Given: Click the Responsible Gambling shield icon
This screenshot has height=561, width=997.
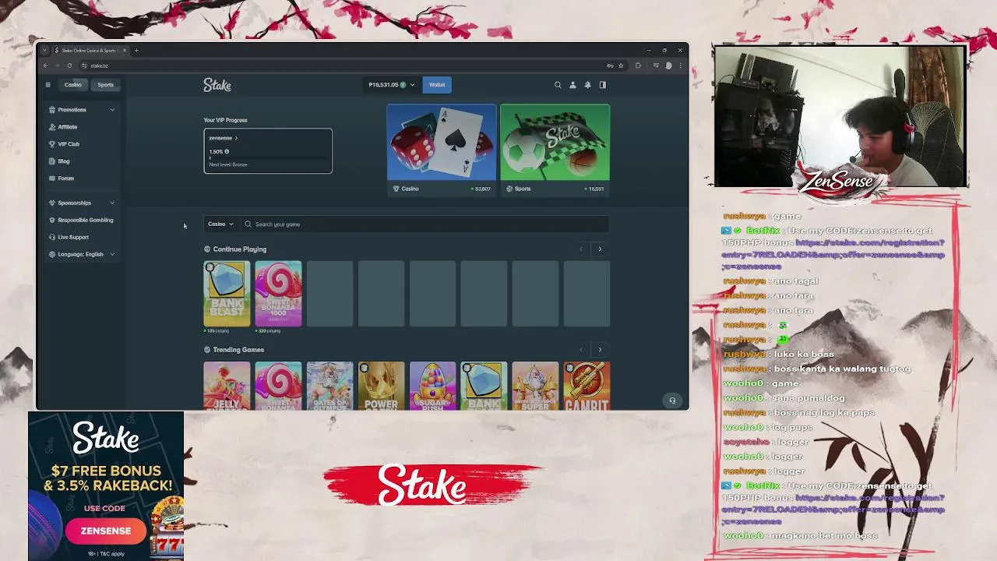Looking at the screenshot, I should click(x=52, y=220).
